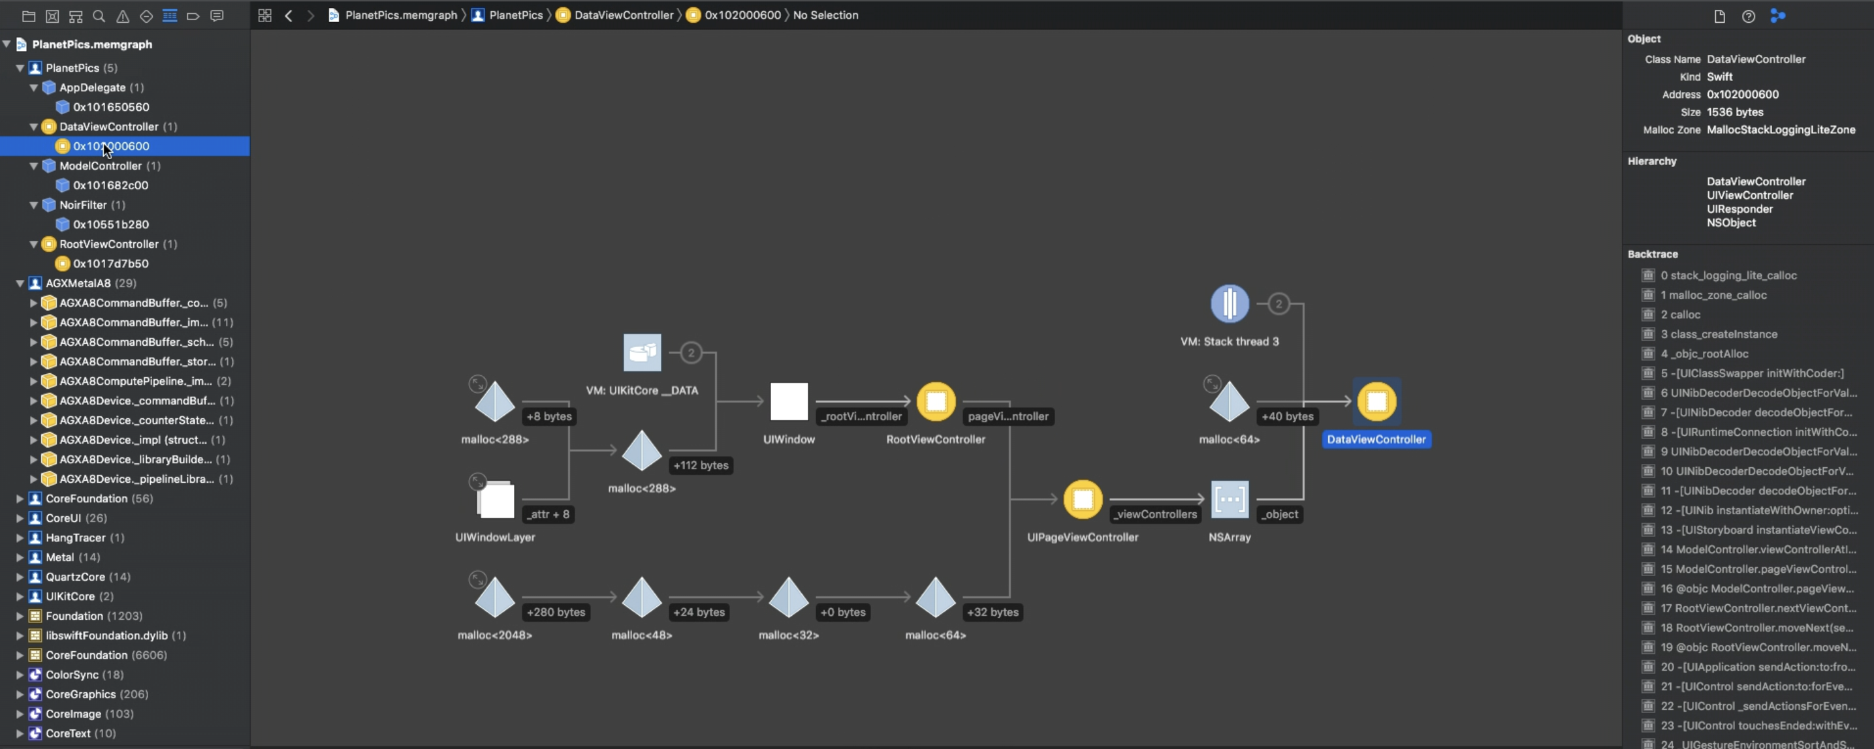The width and height of the screenshot is (1874, 749).
Task: Switch to the Issue navigator warning icon
Action: 123,16
